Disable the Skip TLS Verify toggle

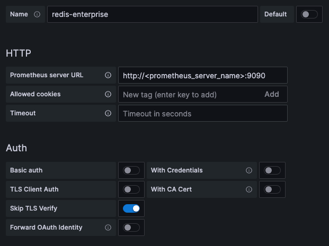coord(131,208)
